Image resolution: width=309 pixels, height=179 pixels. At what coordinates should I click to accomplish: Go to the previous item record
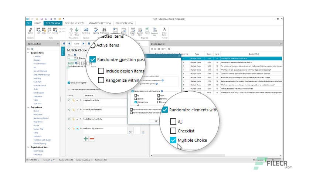[x=69, y=44]
